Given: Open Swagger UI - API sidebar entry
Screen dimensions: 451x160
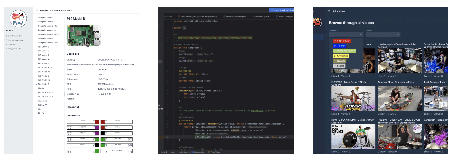Looking at the screenshot, I should tap(15, 49).
